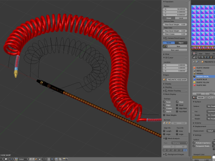This screenshot has width=215, height=161.
Task: Toggle the Seams overlay checkbox
Action: [x=164, y=111]
